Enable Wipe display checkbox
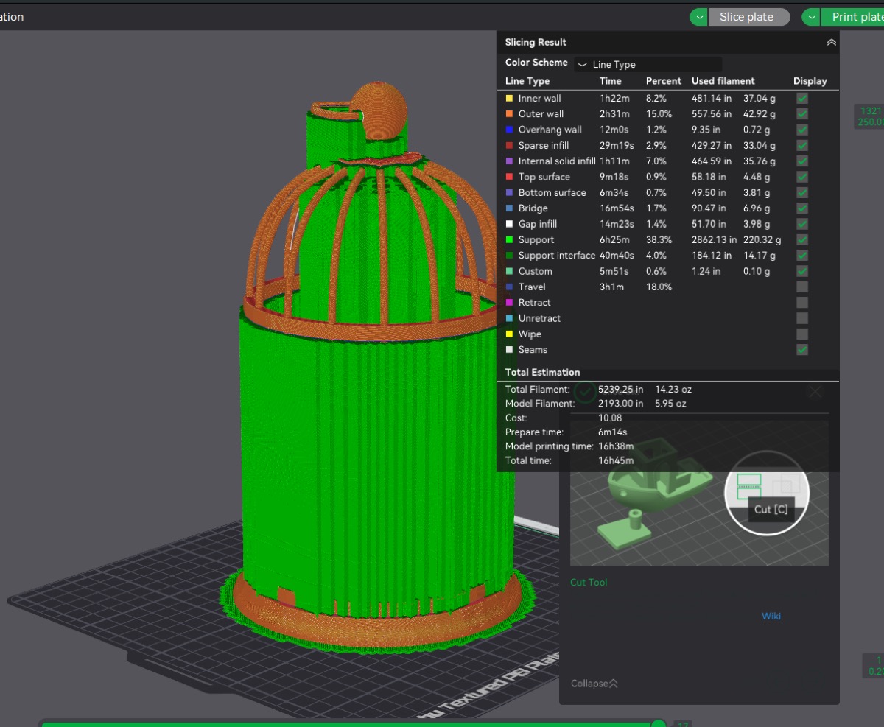Screen dimensions: 884x727 click(x=802, y=334)
